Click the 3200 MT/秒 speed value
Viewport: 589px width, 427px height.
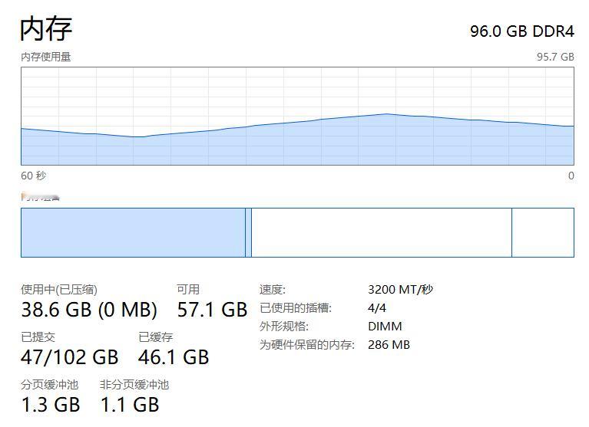400,290
